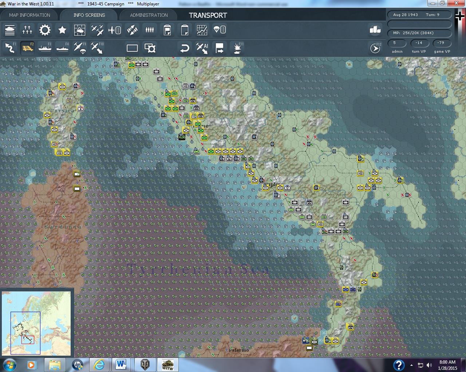The width and height of the screenshot is (466, 372).
Task: Select F1 move mode
Action: 10,48
